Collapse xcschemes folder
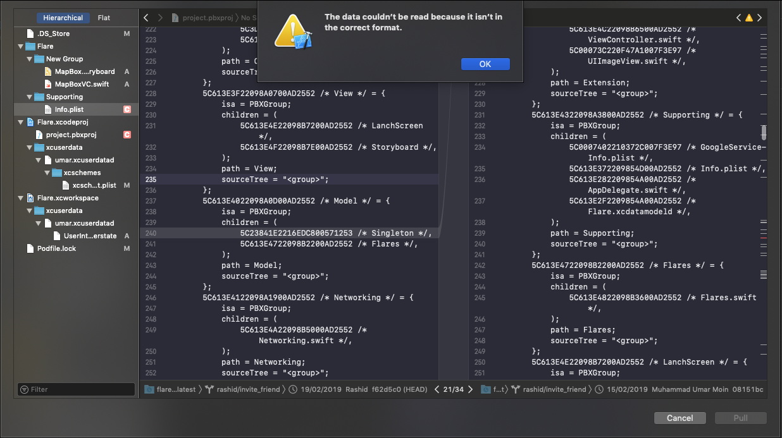Viewport: 782px width, 438px height. [x=47, y=173]
